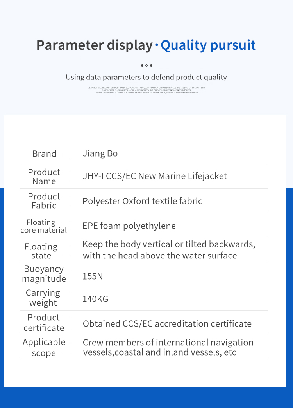Click the "EPE foam polyethylene" value
This screenshot has height=408, width=293.
pos(129,226)
